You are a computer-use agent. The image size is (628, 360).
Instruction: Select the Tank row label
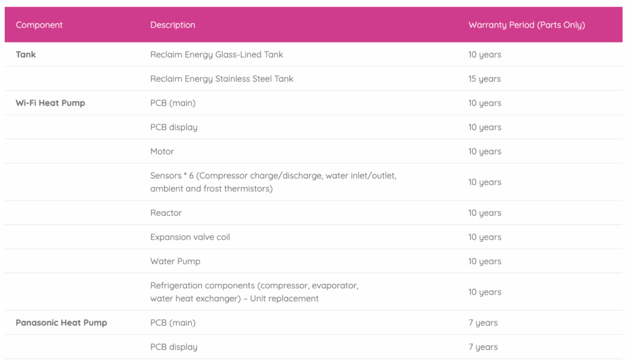26,55
